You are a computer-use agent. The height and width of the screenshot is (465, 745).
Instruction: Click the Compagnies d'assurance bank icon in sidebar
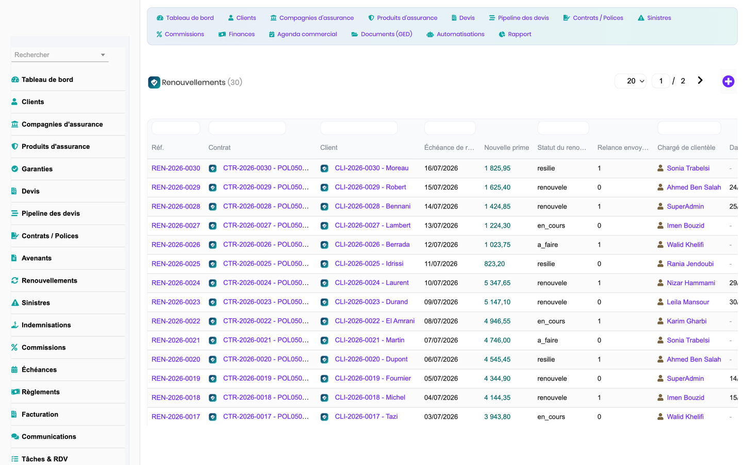pyautogui.click(x=15, y=124)
